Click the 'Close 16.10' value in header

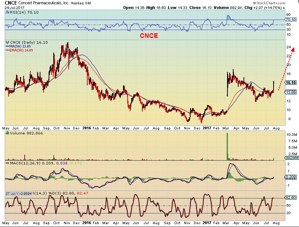[200, 8]
